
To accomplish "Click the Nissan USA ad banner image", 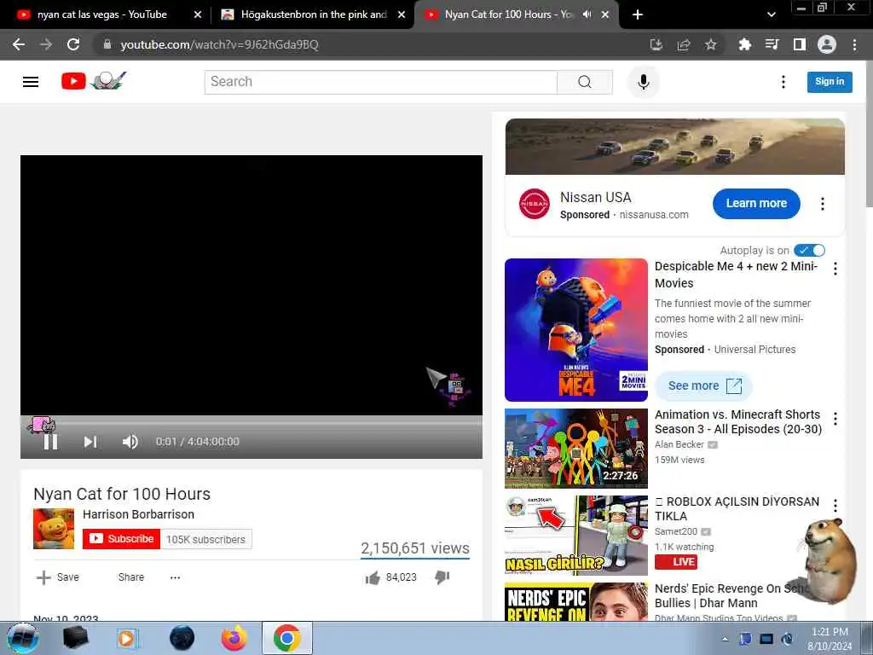I will point(675,147).
